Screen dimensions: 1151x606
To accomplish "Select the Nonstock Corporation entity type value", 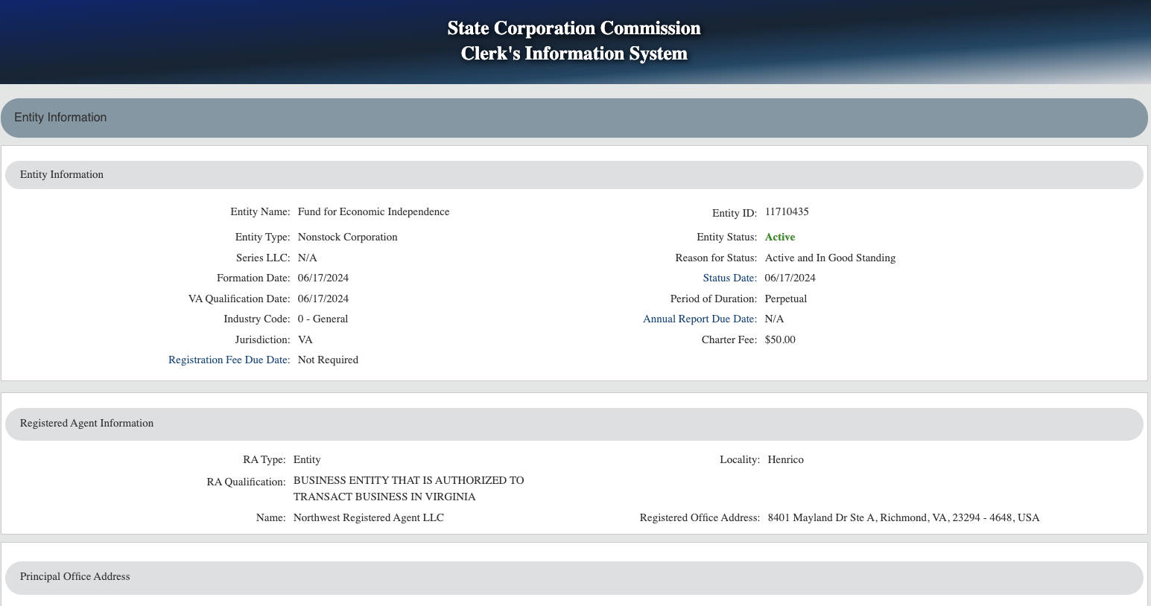I will coord(347,237).
